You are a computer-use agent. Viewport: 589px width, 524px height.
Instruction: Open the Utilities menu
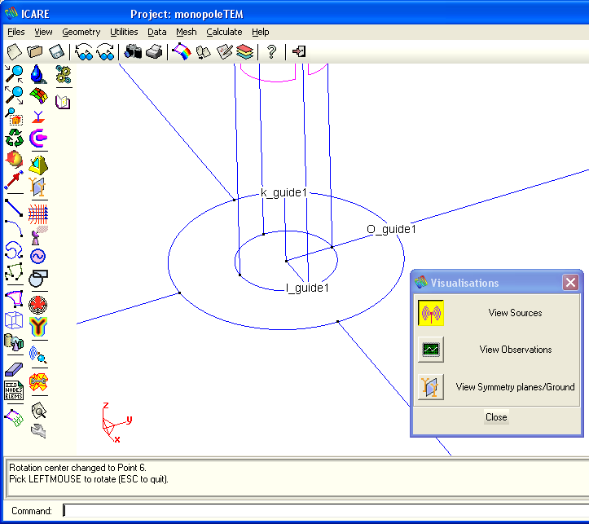[124, 32]
